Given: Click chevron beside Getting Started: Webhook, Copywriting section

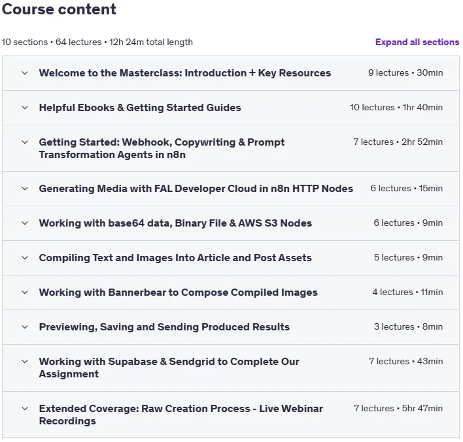Looking at the screenshot, I should (x=25, y=142).
